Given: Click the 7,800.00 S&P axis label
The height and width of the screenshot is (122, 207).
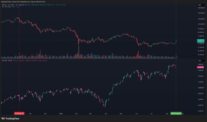Looking at the screenshot, I should point(201,65).
